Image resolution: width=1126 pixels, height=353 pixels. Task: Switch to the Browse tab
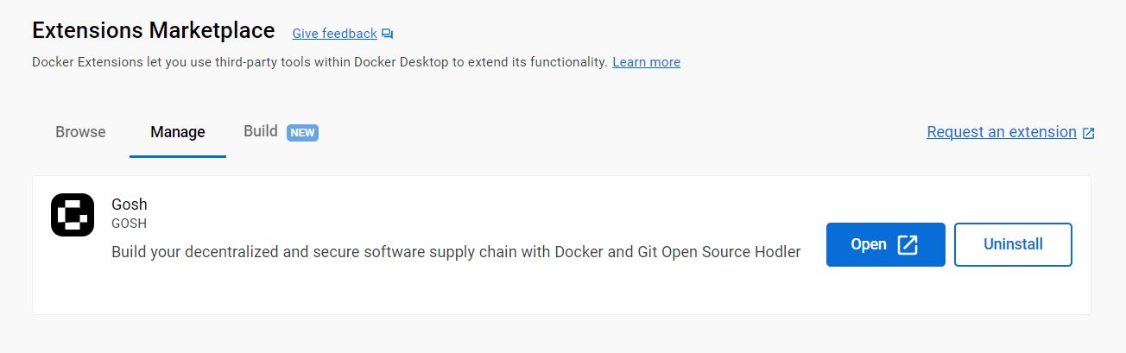click(80, 132)
